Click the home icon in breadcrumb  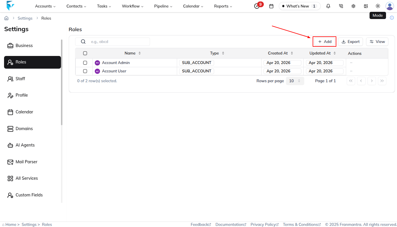point(6,18)
